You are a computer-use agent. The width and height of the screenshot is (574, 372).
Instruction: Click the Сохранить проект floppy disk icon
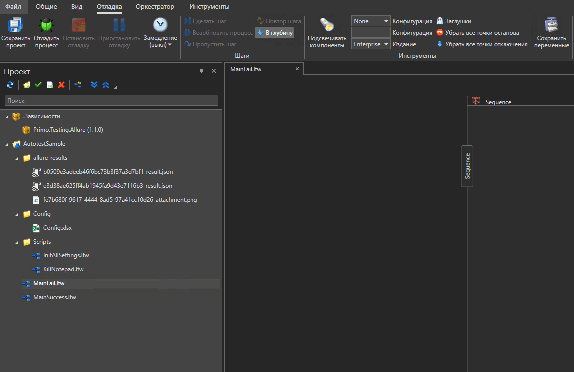tap(16, 26)
